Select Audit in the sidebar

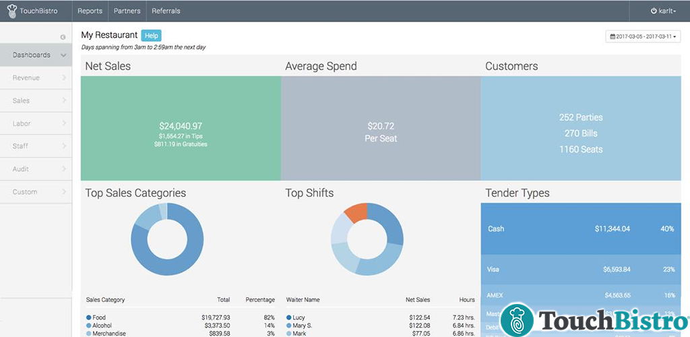(36, 169)
